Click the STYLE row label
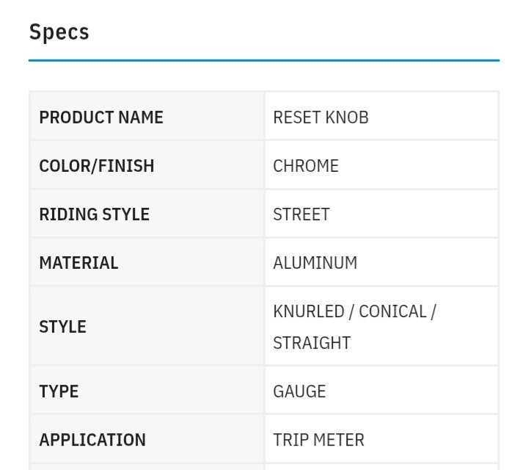 [x=62, y=327]
